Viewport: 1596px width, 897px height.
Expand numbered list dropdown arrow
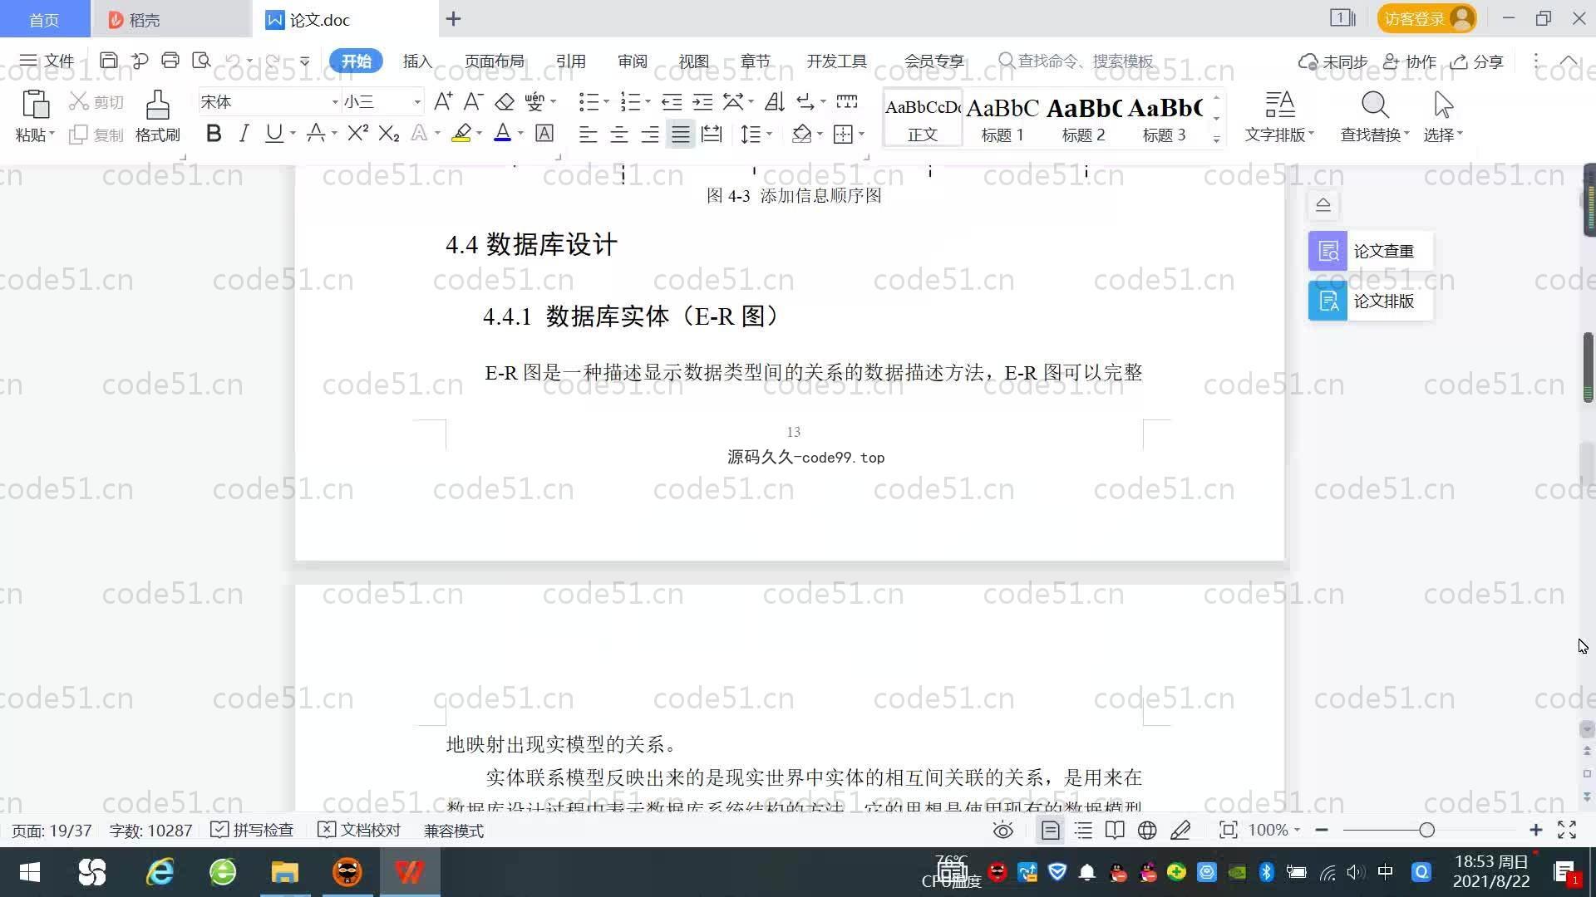[x=648, y=101]
